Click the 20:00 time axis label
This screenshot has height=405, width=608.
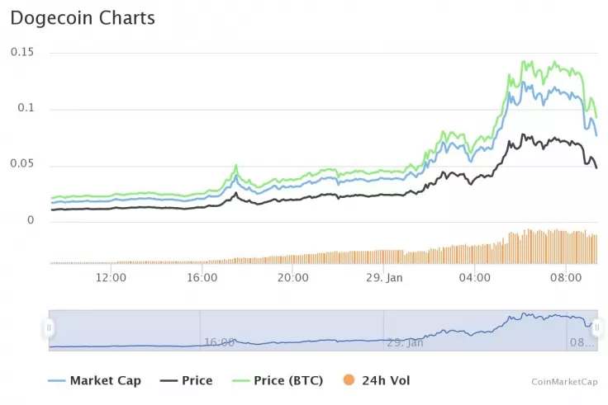tap(293, 278)
